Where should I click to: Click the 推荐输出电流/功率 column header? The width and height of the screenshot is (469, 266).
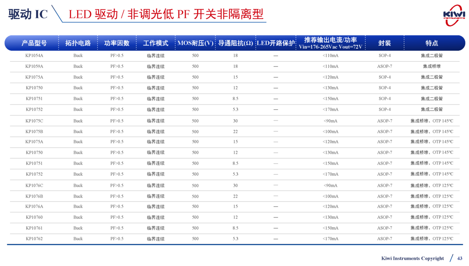[330, 43]
